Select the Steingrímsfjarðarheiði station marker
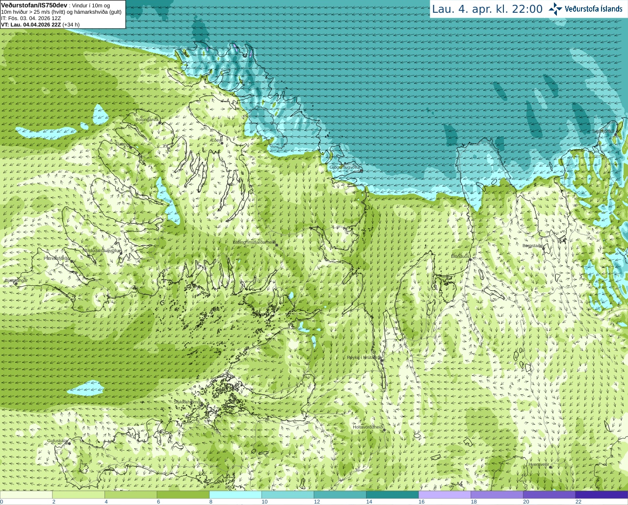The image size is (628, 505). (276, 245)
